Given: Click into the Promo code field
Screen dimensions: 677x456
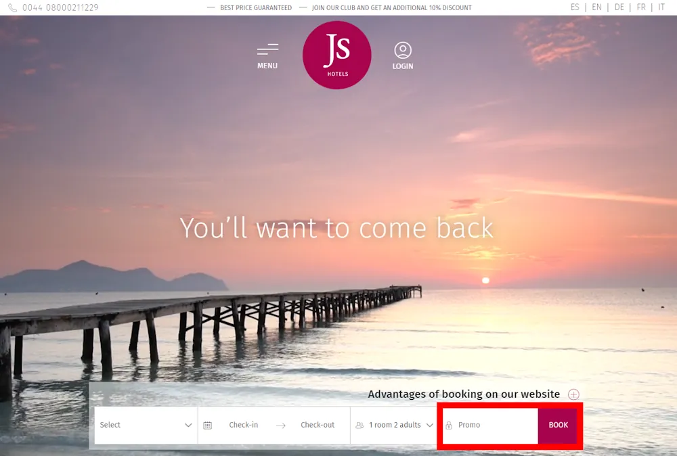Looking at the screenshot, I should coord(494,425).
